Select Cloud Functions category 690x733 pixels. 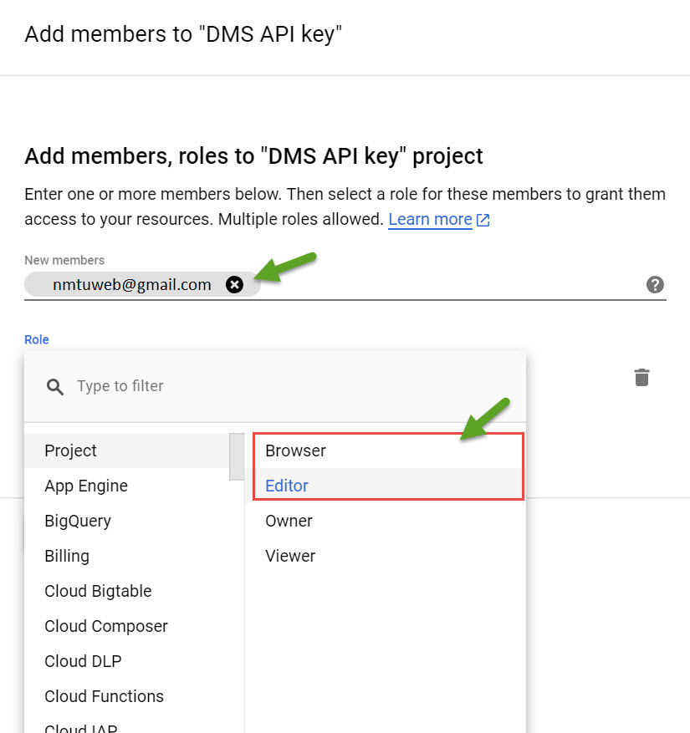tap(127, 696)
